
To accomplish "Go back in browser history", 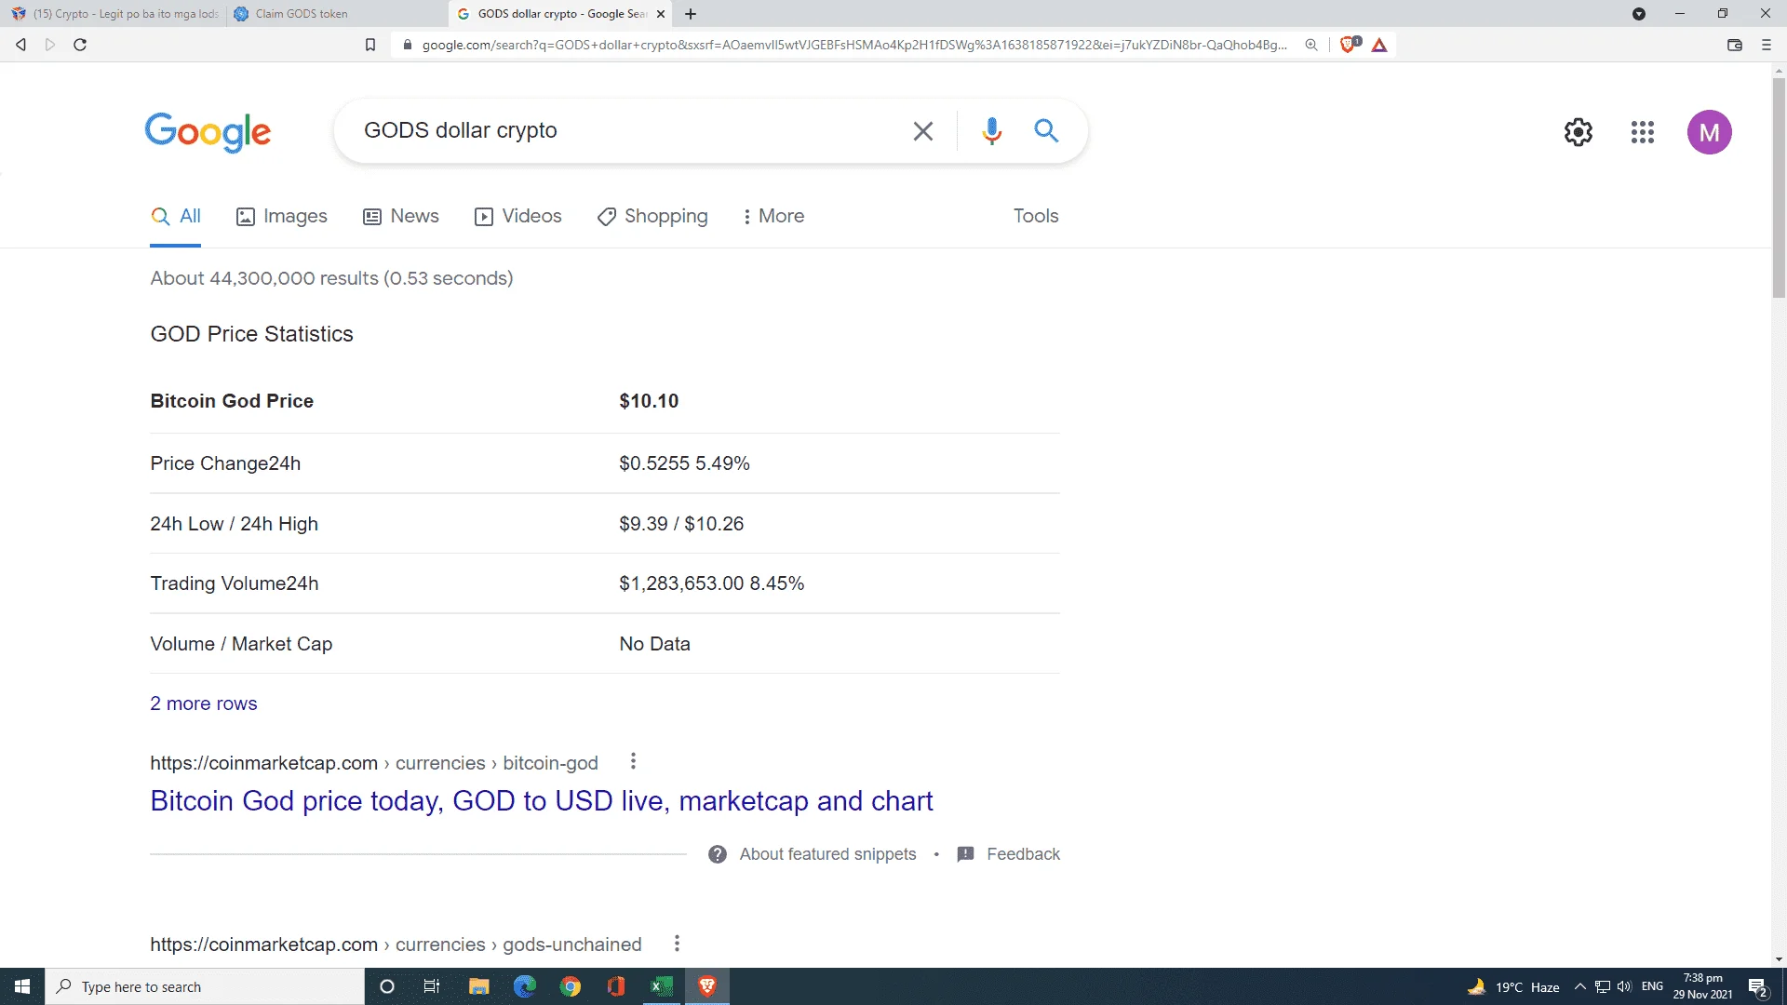I will (20, 45).
